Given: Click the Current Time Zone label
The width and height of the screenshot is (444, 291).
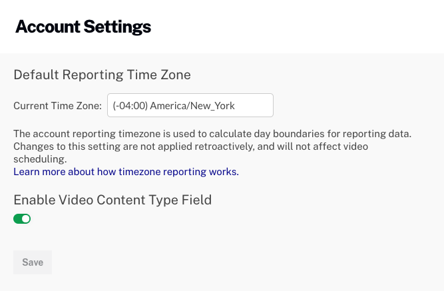Looking at the screenshot, I should coord(57,105).
